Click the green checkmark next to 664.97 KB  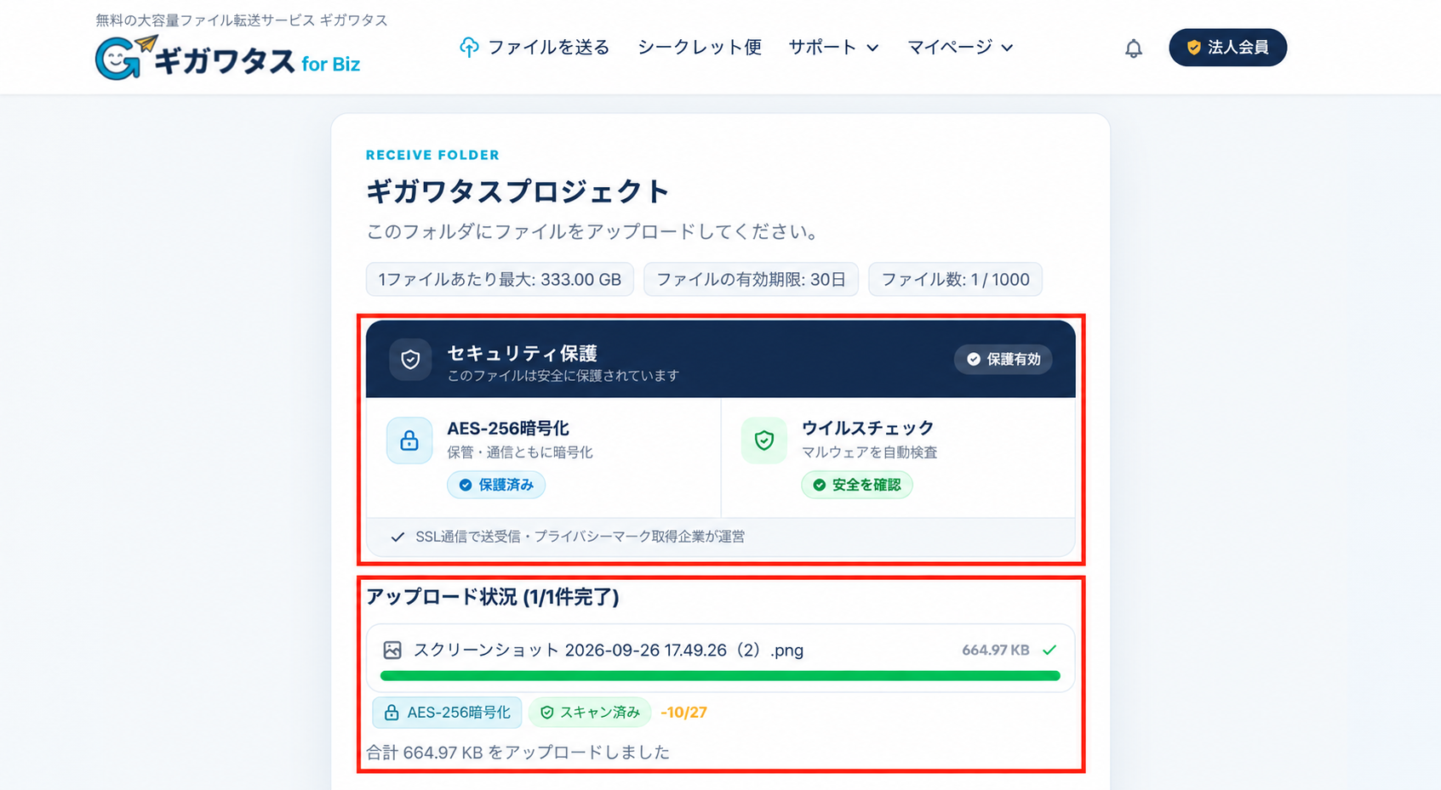pos(1049,650)
